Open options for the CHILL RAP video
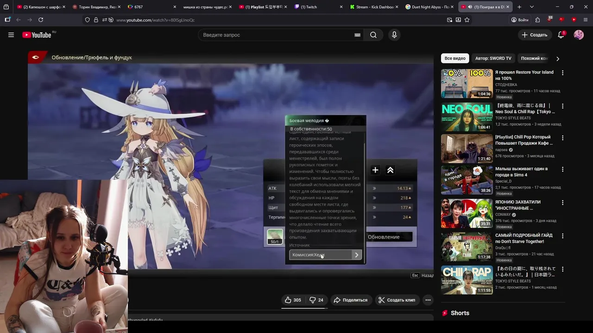The image size is (593, 333). click(x=562, y=269)
